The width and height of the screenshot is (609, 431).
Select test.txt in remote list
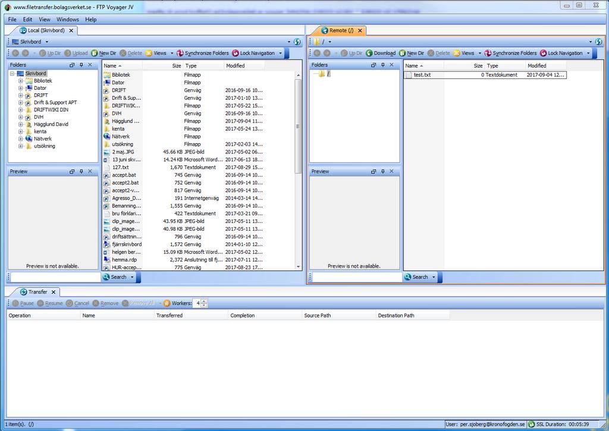point(484,75)
